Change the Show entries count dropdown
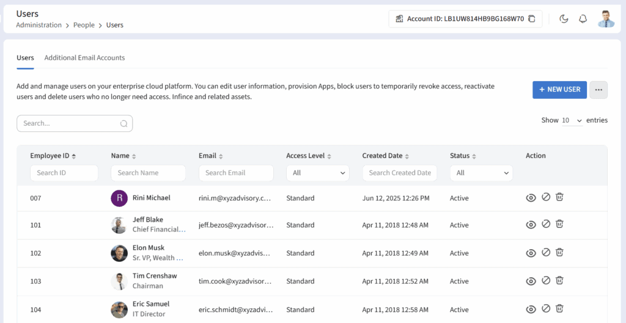 pos(572,120)
